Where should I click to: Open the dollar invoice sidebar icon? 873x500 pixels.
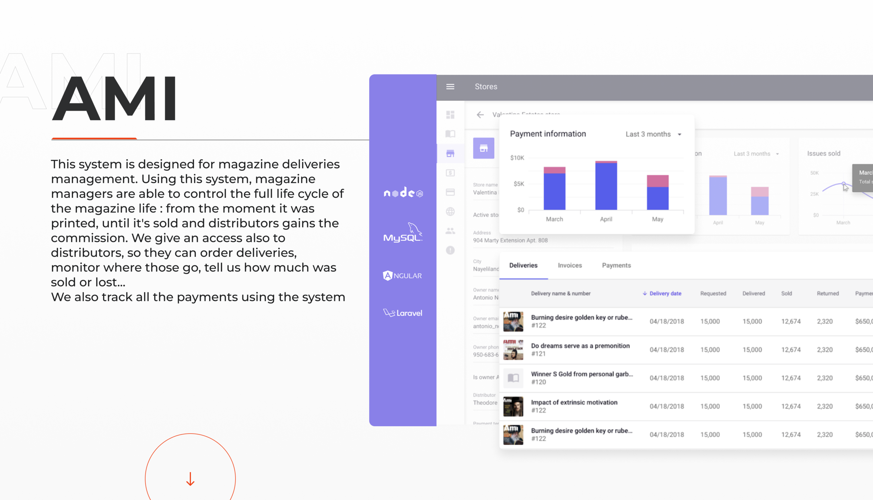(450, 173)
